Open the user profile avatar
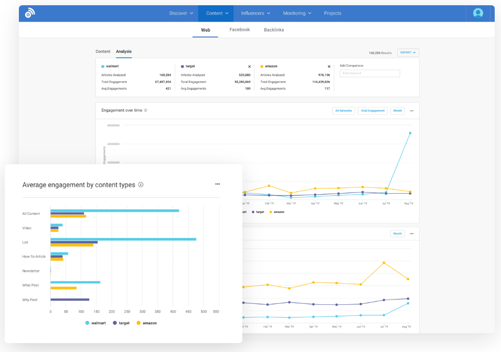 [478, 13]
